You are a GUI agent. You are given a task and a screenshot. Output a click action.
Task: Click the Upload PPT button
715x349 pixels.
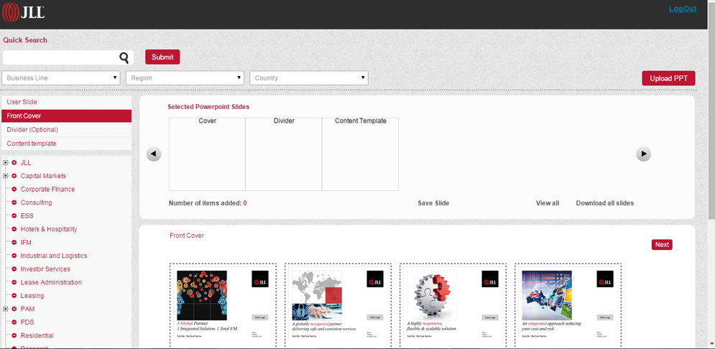point(668,78)
